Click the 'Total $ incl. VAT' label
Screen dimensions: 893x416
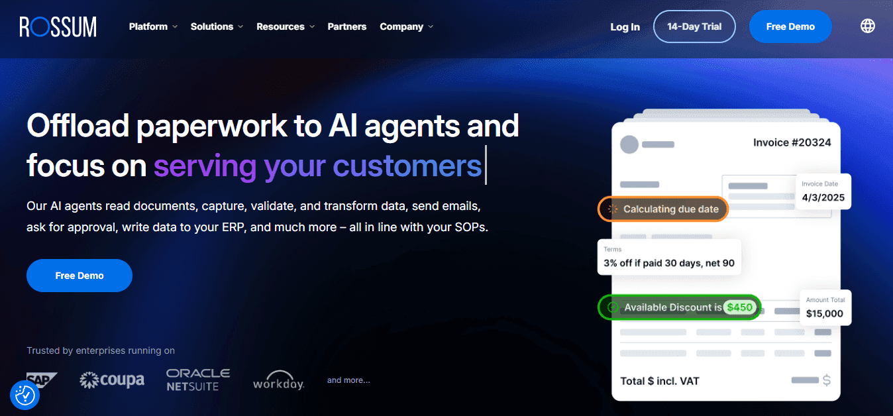[660, 381]
